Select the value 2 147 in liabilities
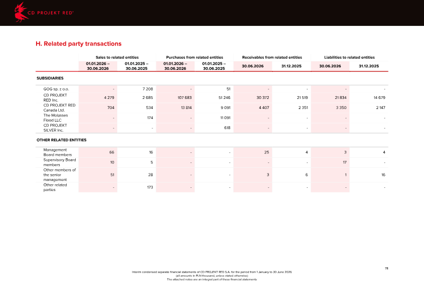 click(x=381, y=107)
